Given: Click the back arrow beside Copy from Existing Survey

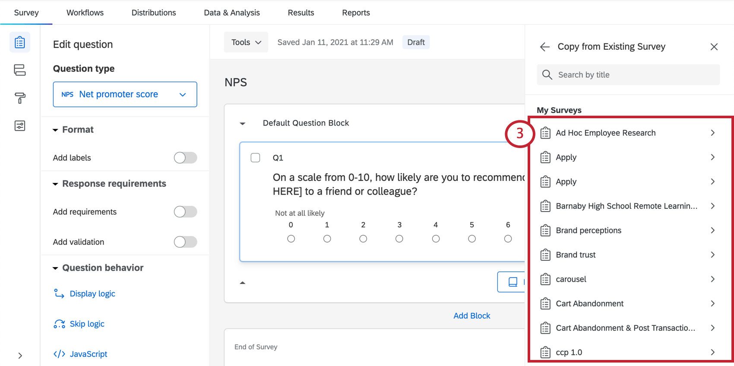Looking at the screenshot, I should [x=545, y=47].
